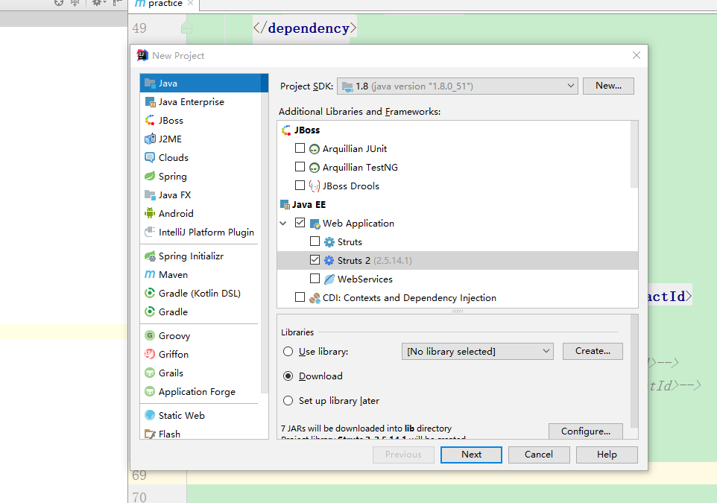Choose the Java FX folder icon
The image size is (717, 503).
150,194
